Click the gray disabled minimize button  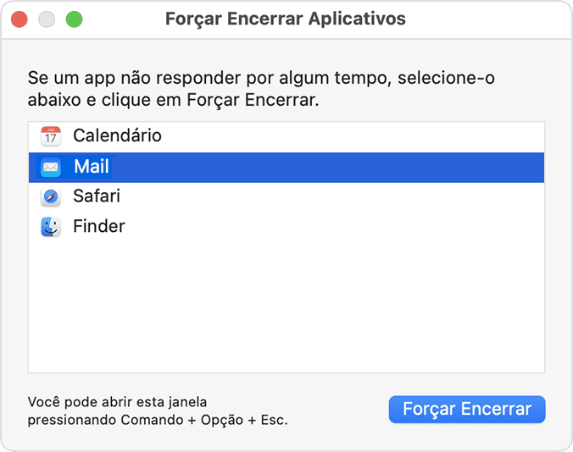click(47, 19)
